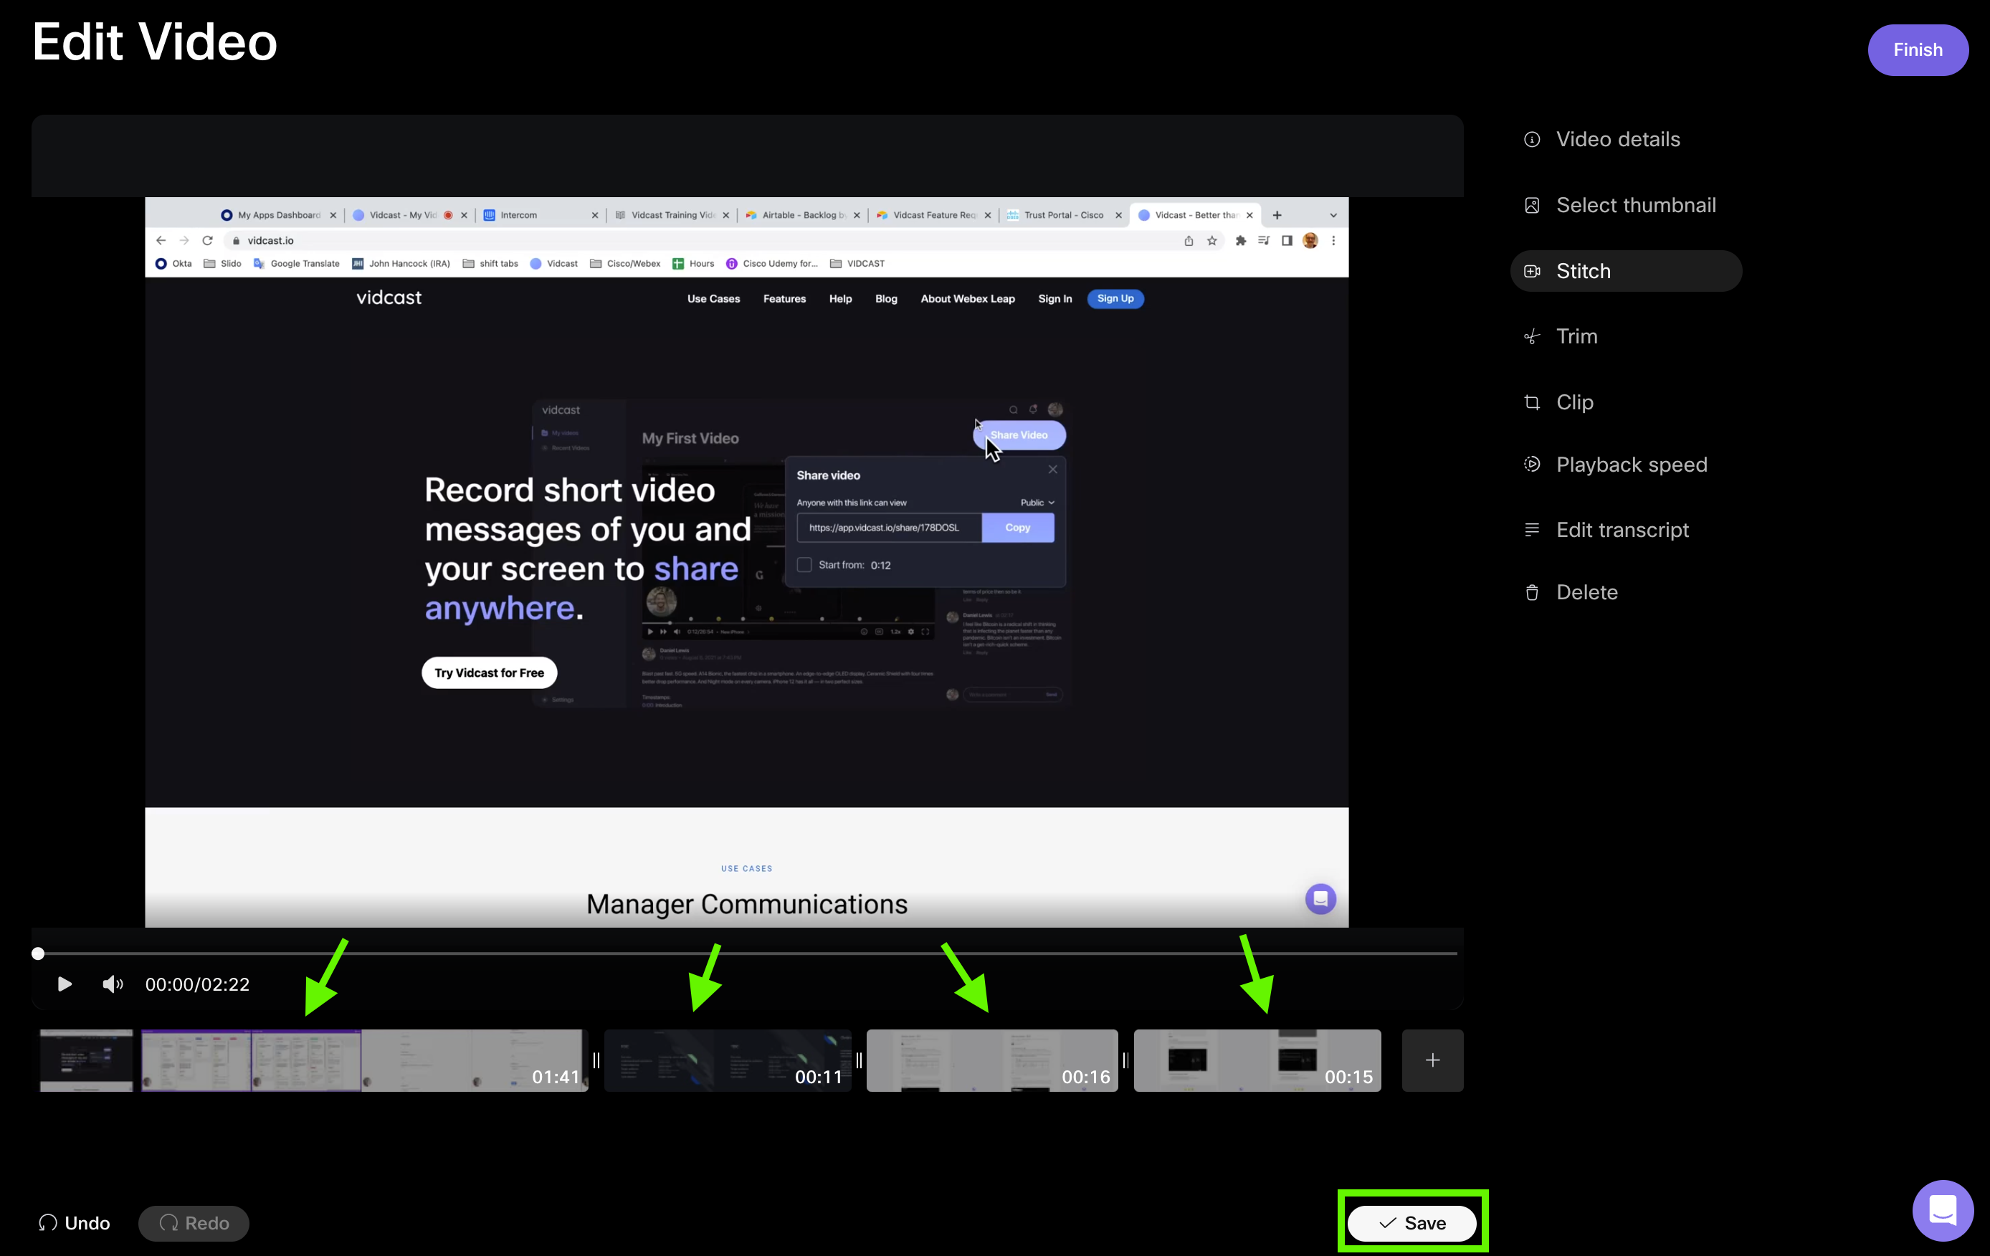The height and width of the screenshot is (1256, 1990).
Task: Open the Edit transcript option
Action: 1606,530
